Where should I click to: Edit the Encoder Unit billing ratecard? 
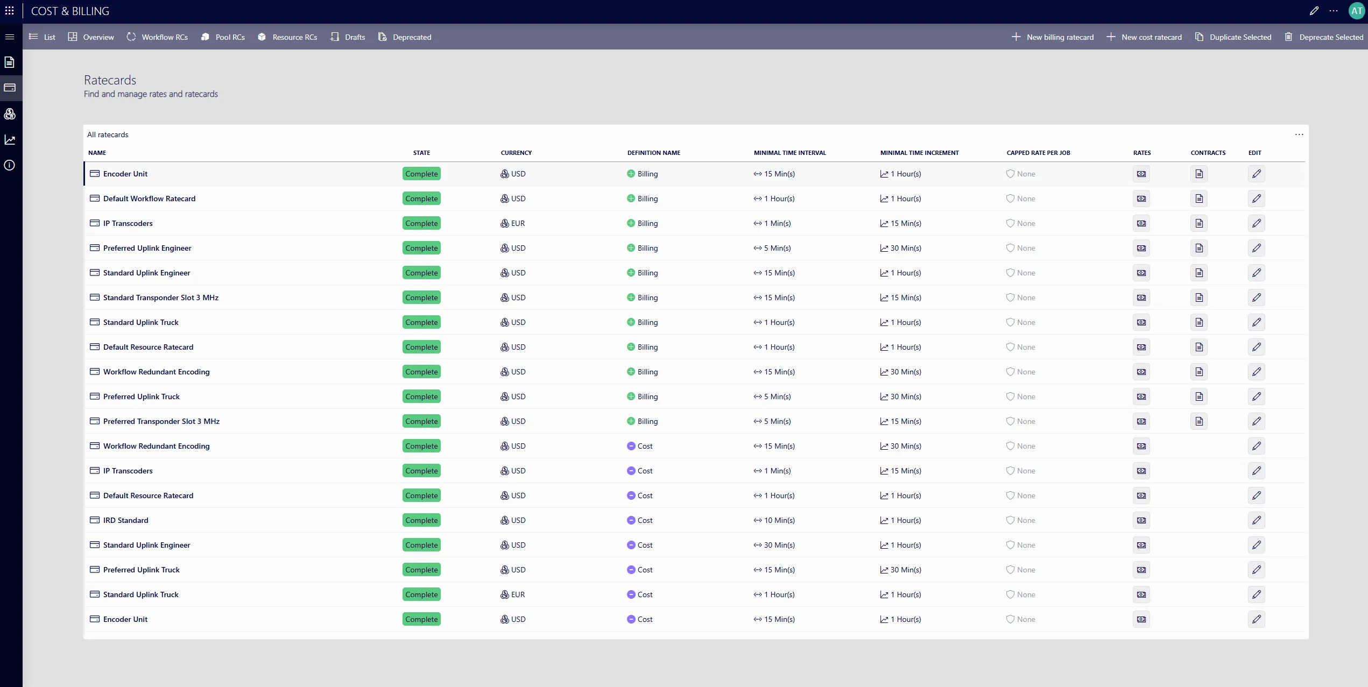pyautogui.click(x=1257, y=174)
